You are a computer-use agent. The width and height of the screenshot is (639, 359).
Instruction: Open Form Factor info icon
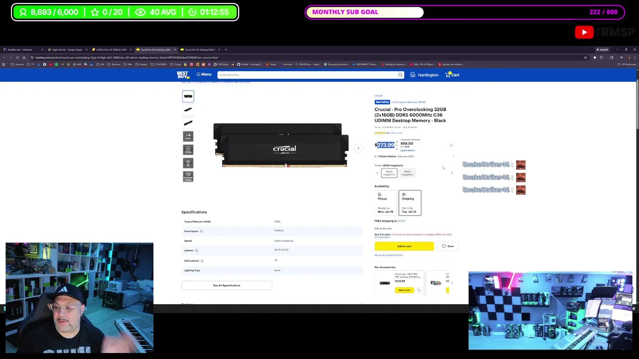(201, 231)
